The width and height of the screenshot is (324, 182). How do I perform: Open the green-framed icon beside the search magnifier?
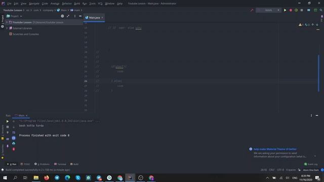[x=315, y=10]
